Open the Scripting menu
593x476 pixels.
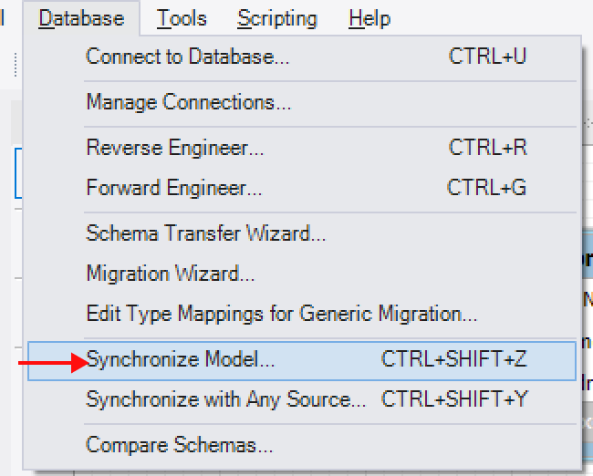276,18
